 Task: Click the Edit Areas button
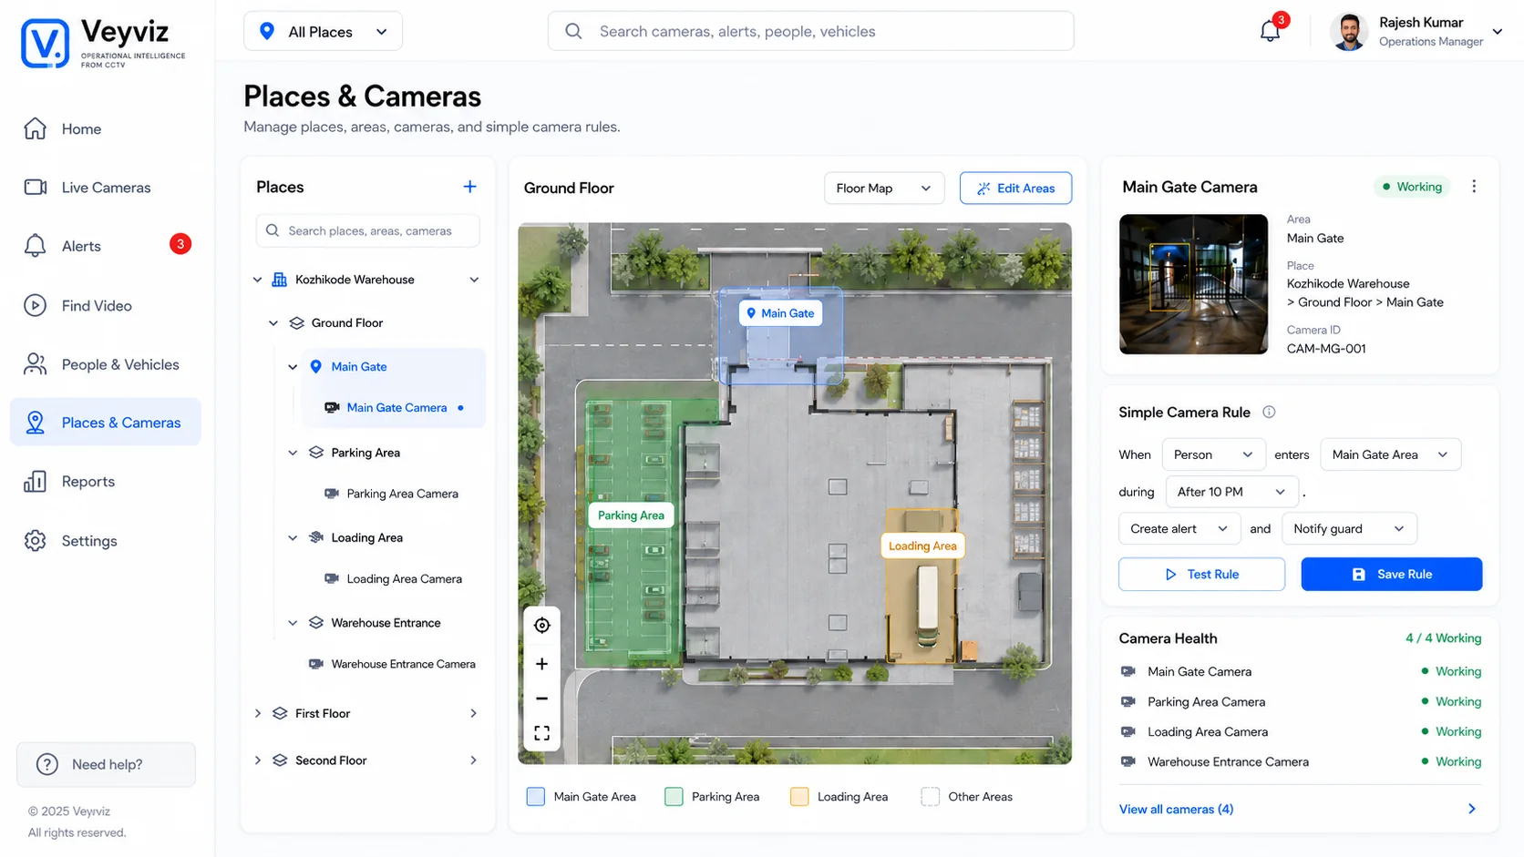coord(1015,189)
